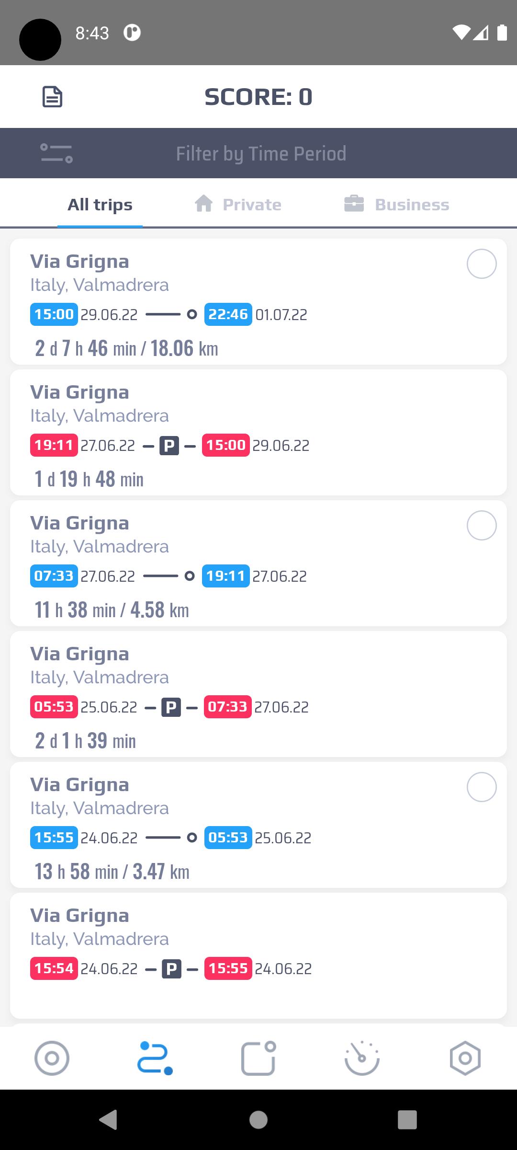Viewport: 517px width, 1150px height.
Task: Select the 3.47 km trip circle
Action: (482, 787)
